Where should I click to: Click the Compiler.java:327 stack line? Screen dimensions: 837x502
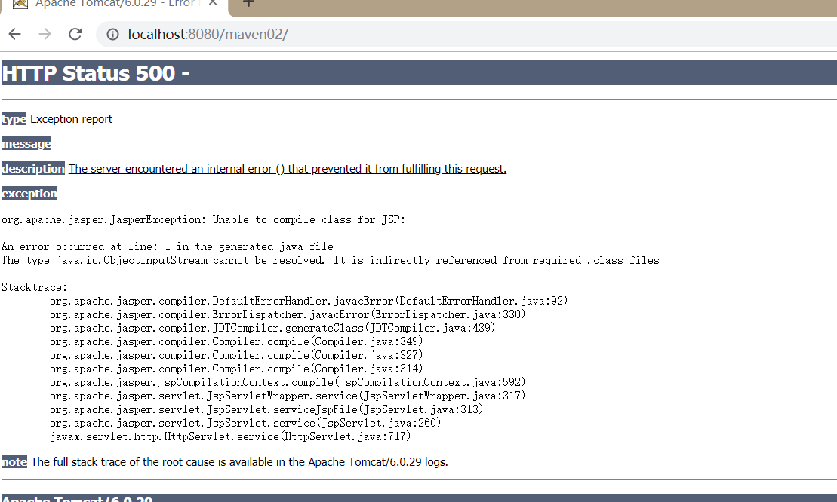(x=236, y=356)
